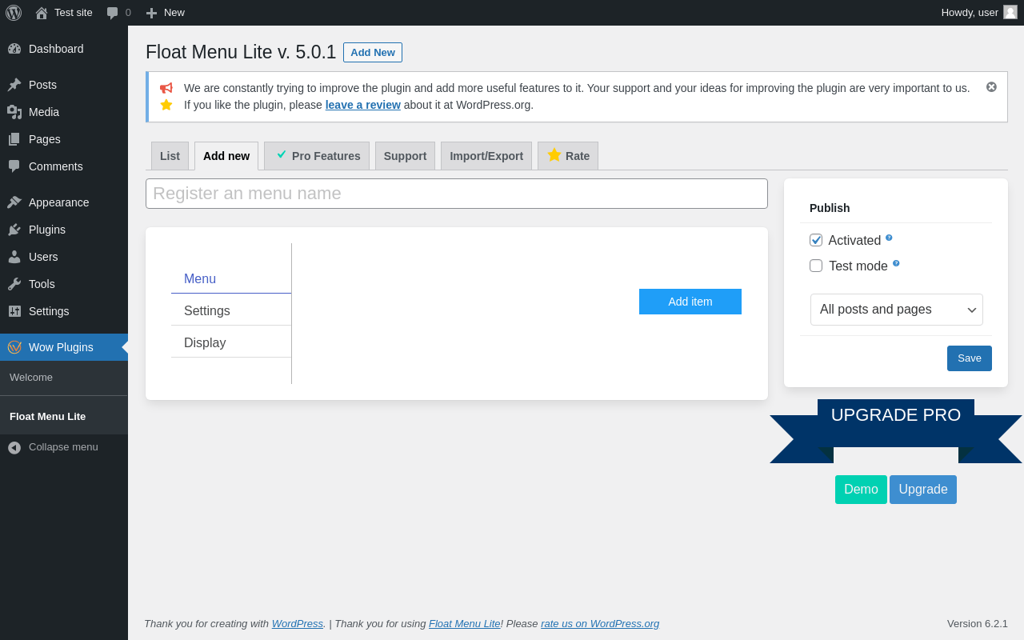Click help icon next to Activated

(889, 238)
